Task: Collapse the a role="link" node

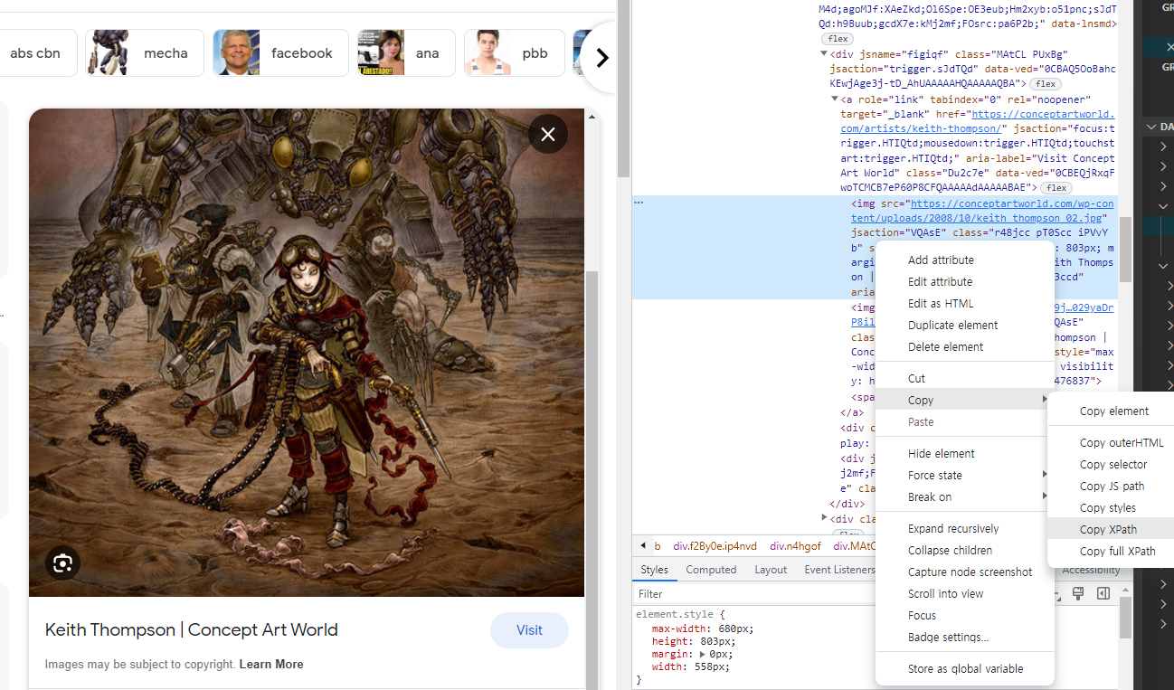Action: 835,99
